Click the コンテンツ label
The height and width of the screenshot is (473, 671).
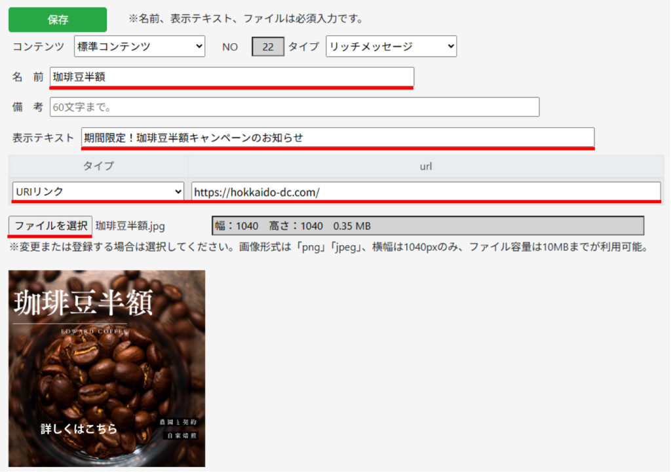38,47
